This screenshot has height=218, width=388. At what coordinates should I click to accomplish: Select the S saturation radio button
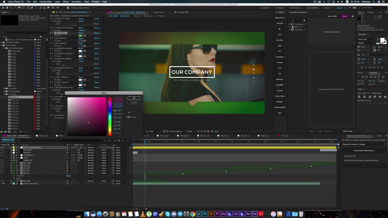click(115, 114)
